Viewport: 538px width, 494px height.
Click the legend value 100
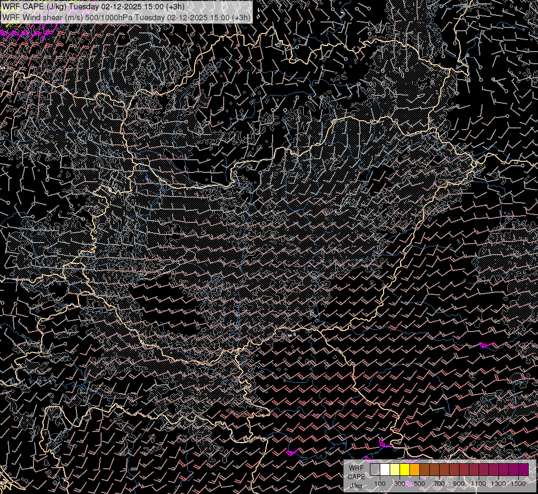[x=380, y=484]
